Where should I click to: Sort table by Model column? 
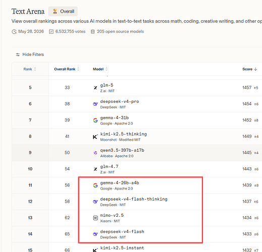click(100, 69)
